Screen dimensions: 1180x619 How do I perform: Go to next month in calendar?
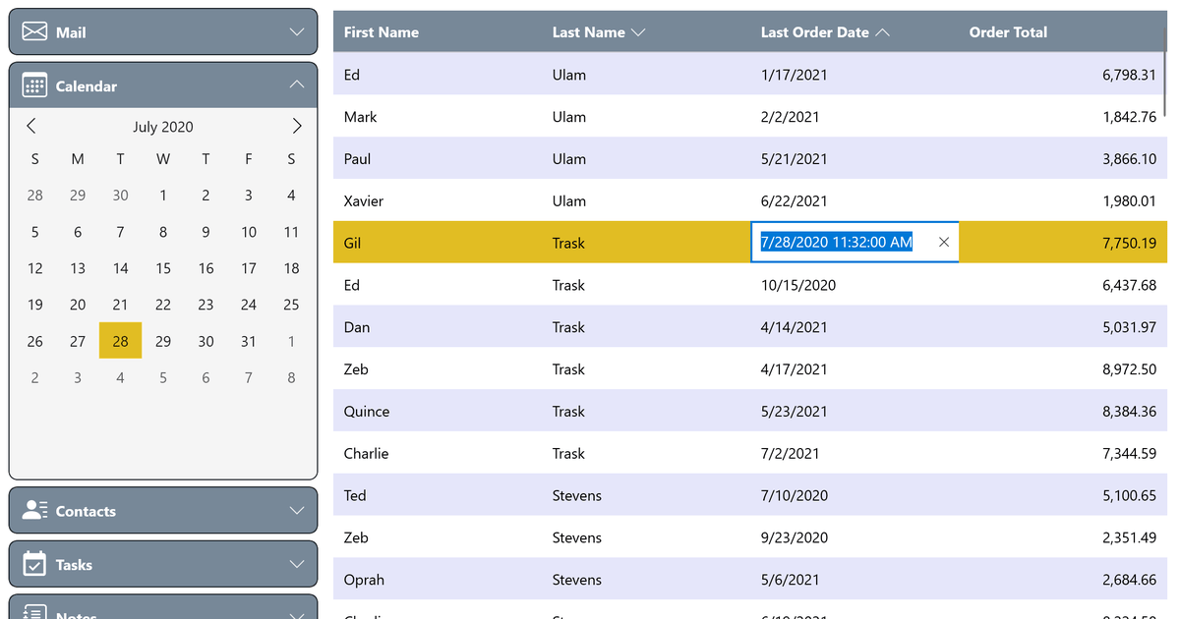pyautogui.click(x=297, y=126)
